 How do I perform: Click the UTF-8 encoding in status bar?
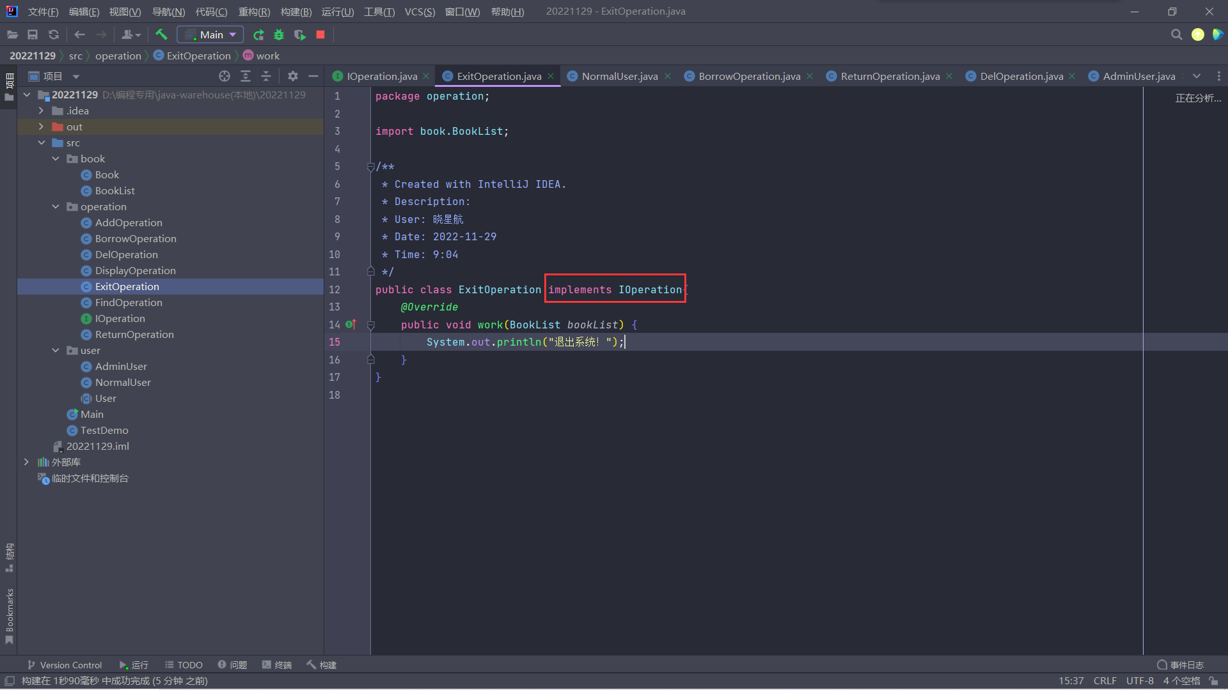pos(1140,681)
